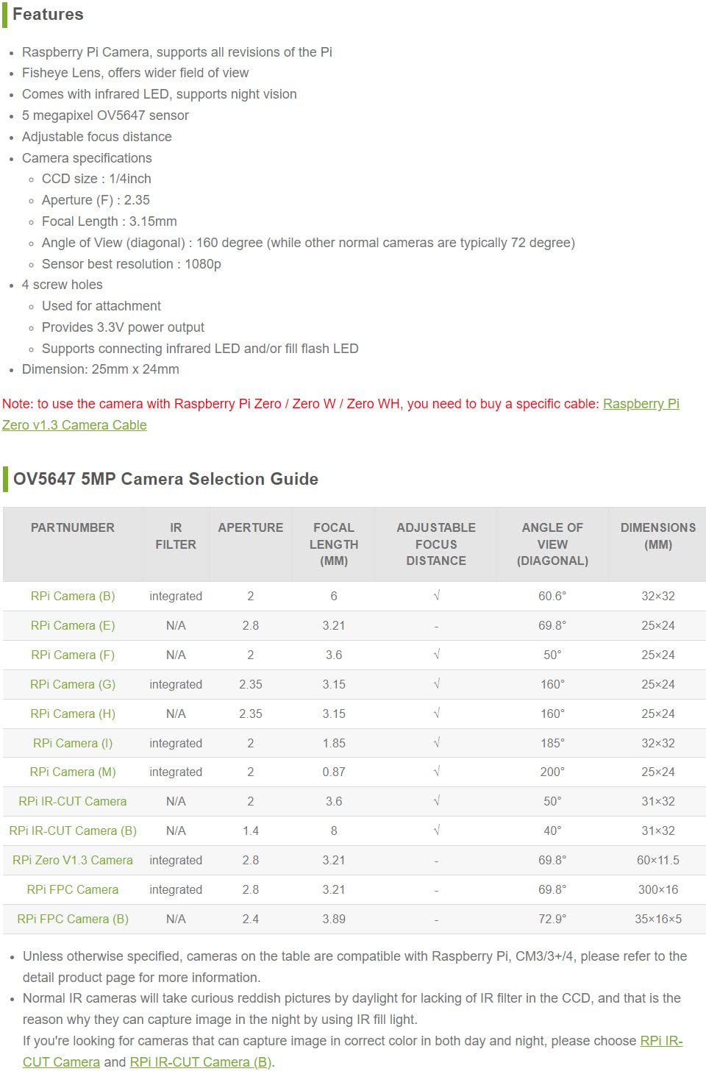
Task: Click the RPi Camera (H) link
Action: (73, 714)
